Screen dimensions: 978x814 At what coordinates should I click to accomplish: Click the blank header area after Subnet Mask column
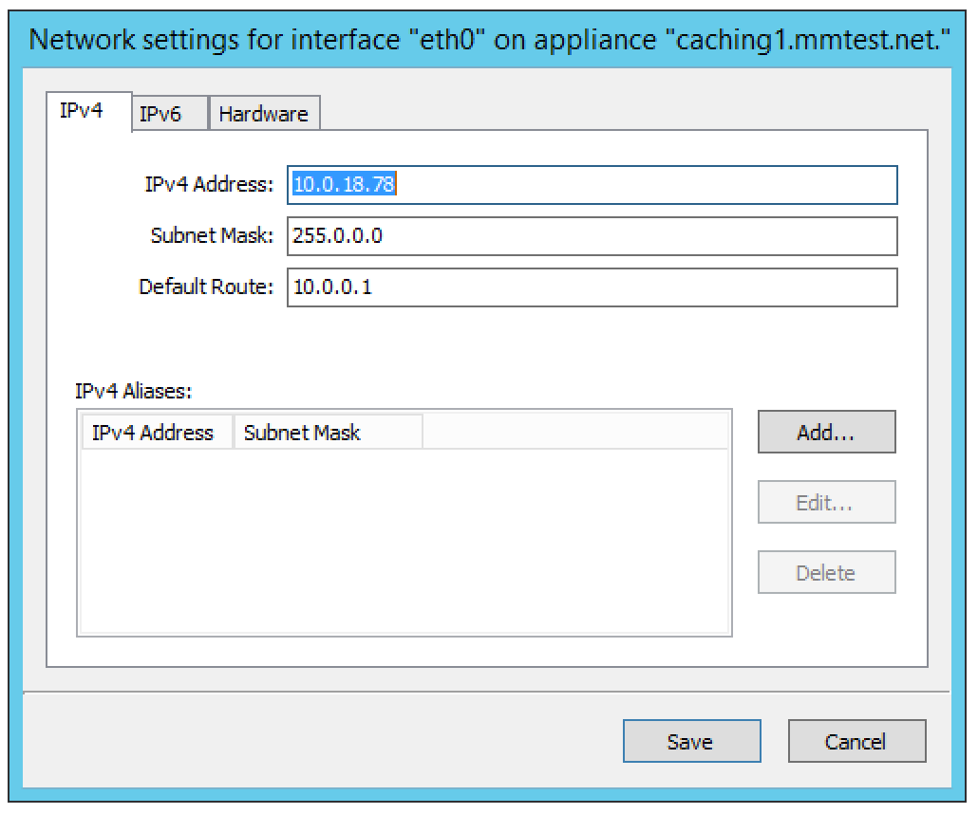click(x=574, y=433)
